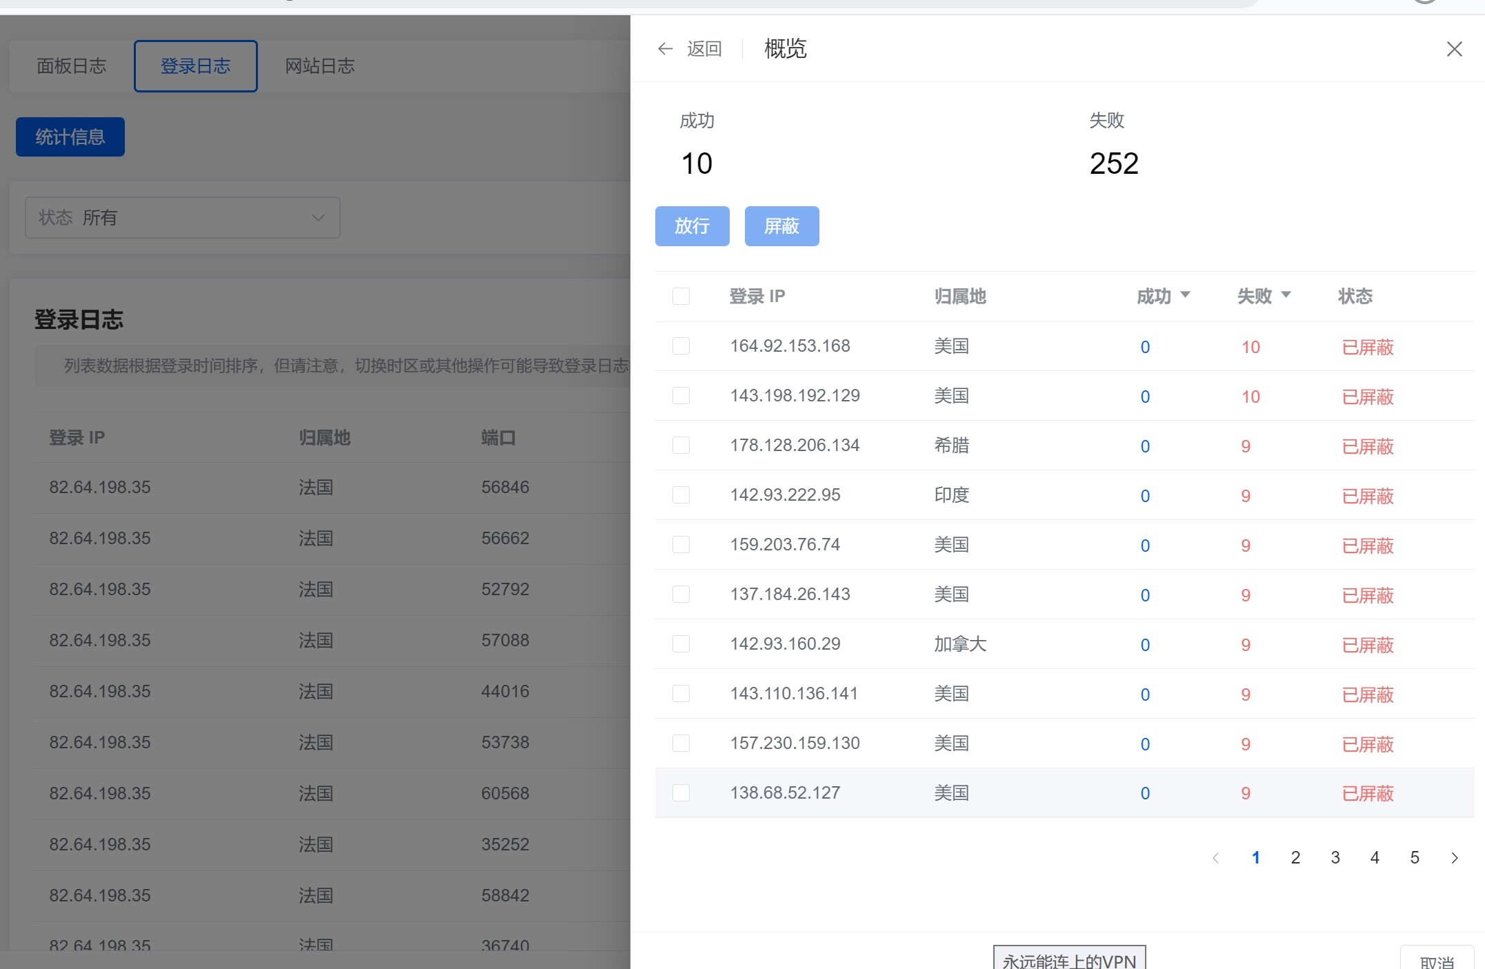Go to page 1 in pagination

(1256, 858)
